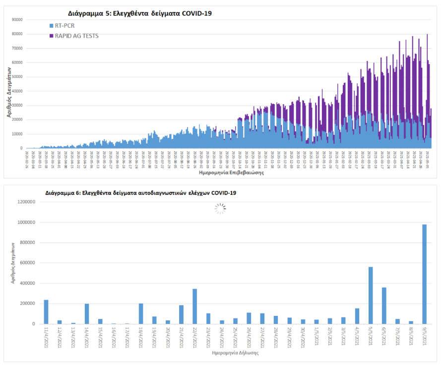The height and width of the screenshot is (368, 444).
Task: Select the RAPID AG TESTS legend label
Action: [77, 36]
